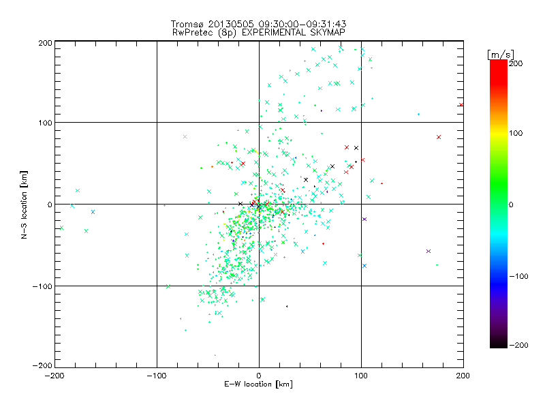Screen dimensions: 545x409
Task: Click the E-W axis tick label '-200'
Action: [x=54, y=376]
